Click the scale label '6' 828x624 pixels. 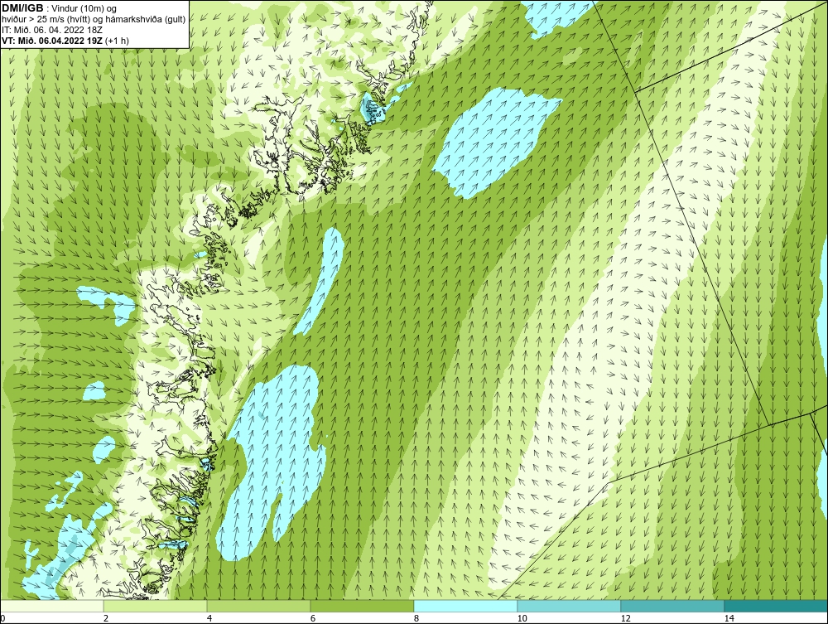tap(313, 618)
